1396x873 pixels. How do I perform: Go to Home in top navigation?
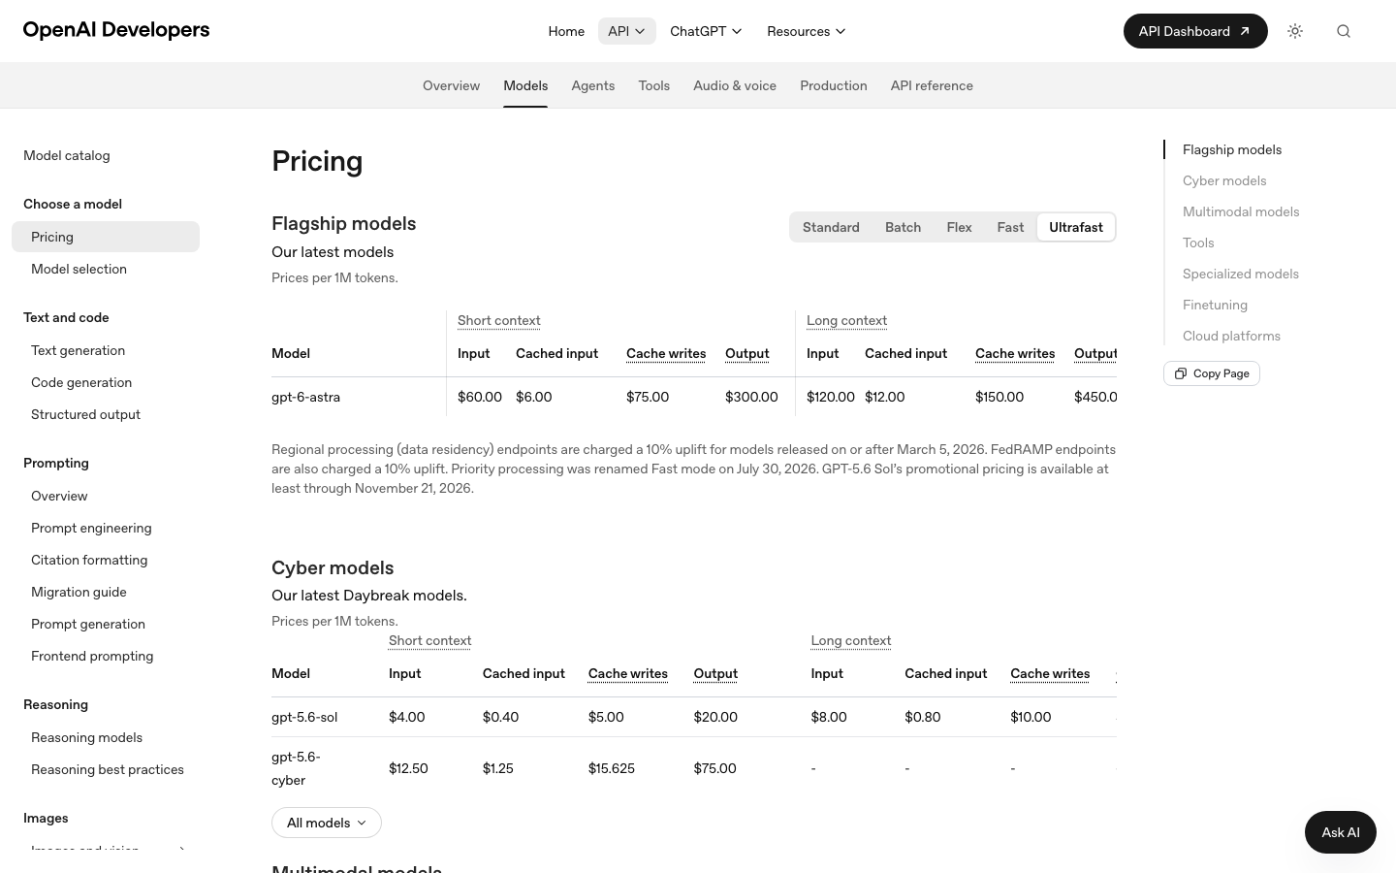566,31
